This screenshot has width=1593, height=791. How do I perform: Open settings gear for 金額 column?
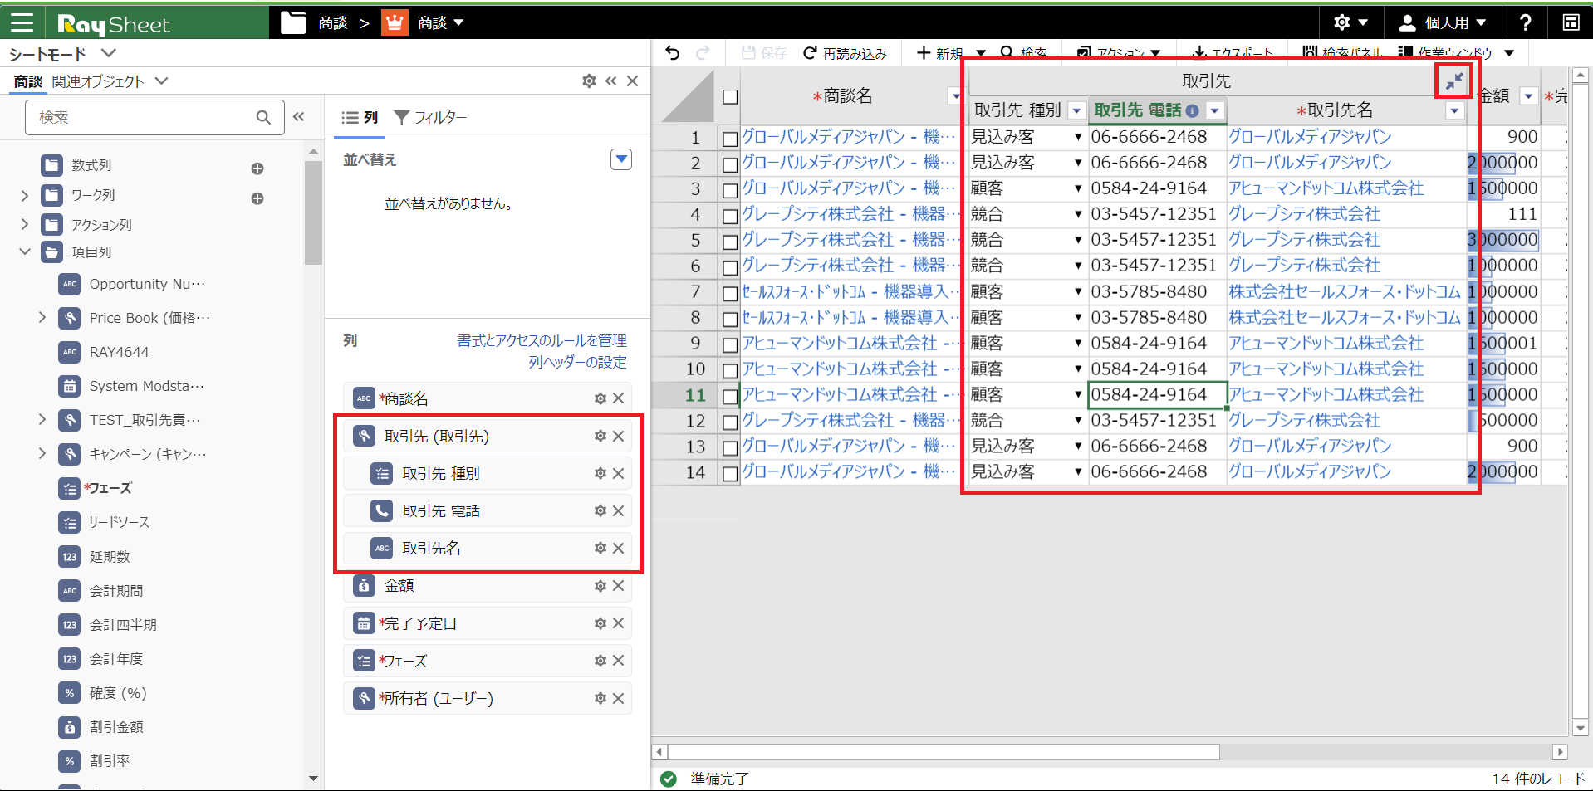pos(600,585)
